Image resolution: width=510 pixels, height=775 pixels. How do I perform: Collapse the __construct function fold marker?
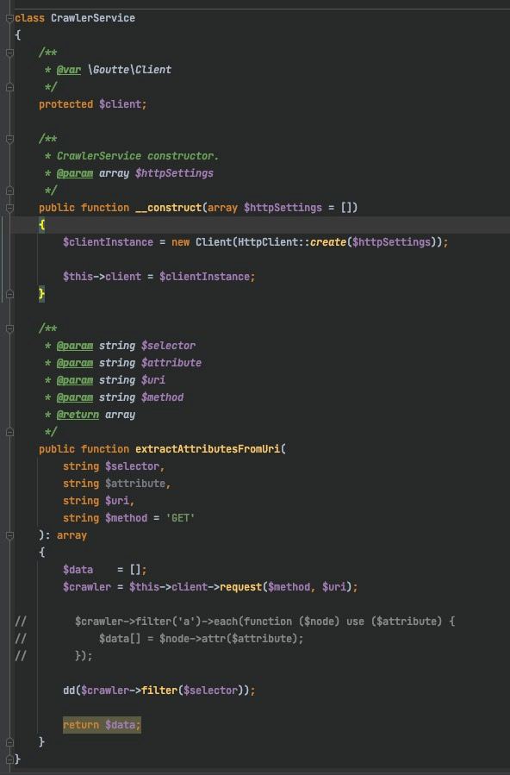click(x=9, y=208)
